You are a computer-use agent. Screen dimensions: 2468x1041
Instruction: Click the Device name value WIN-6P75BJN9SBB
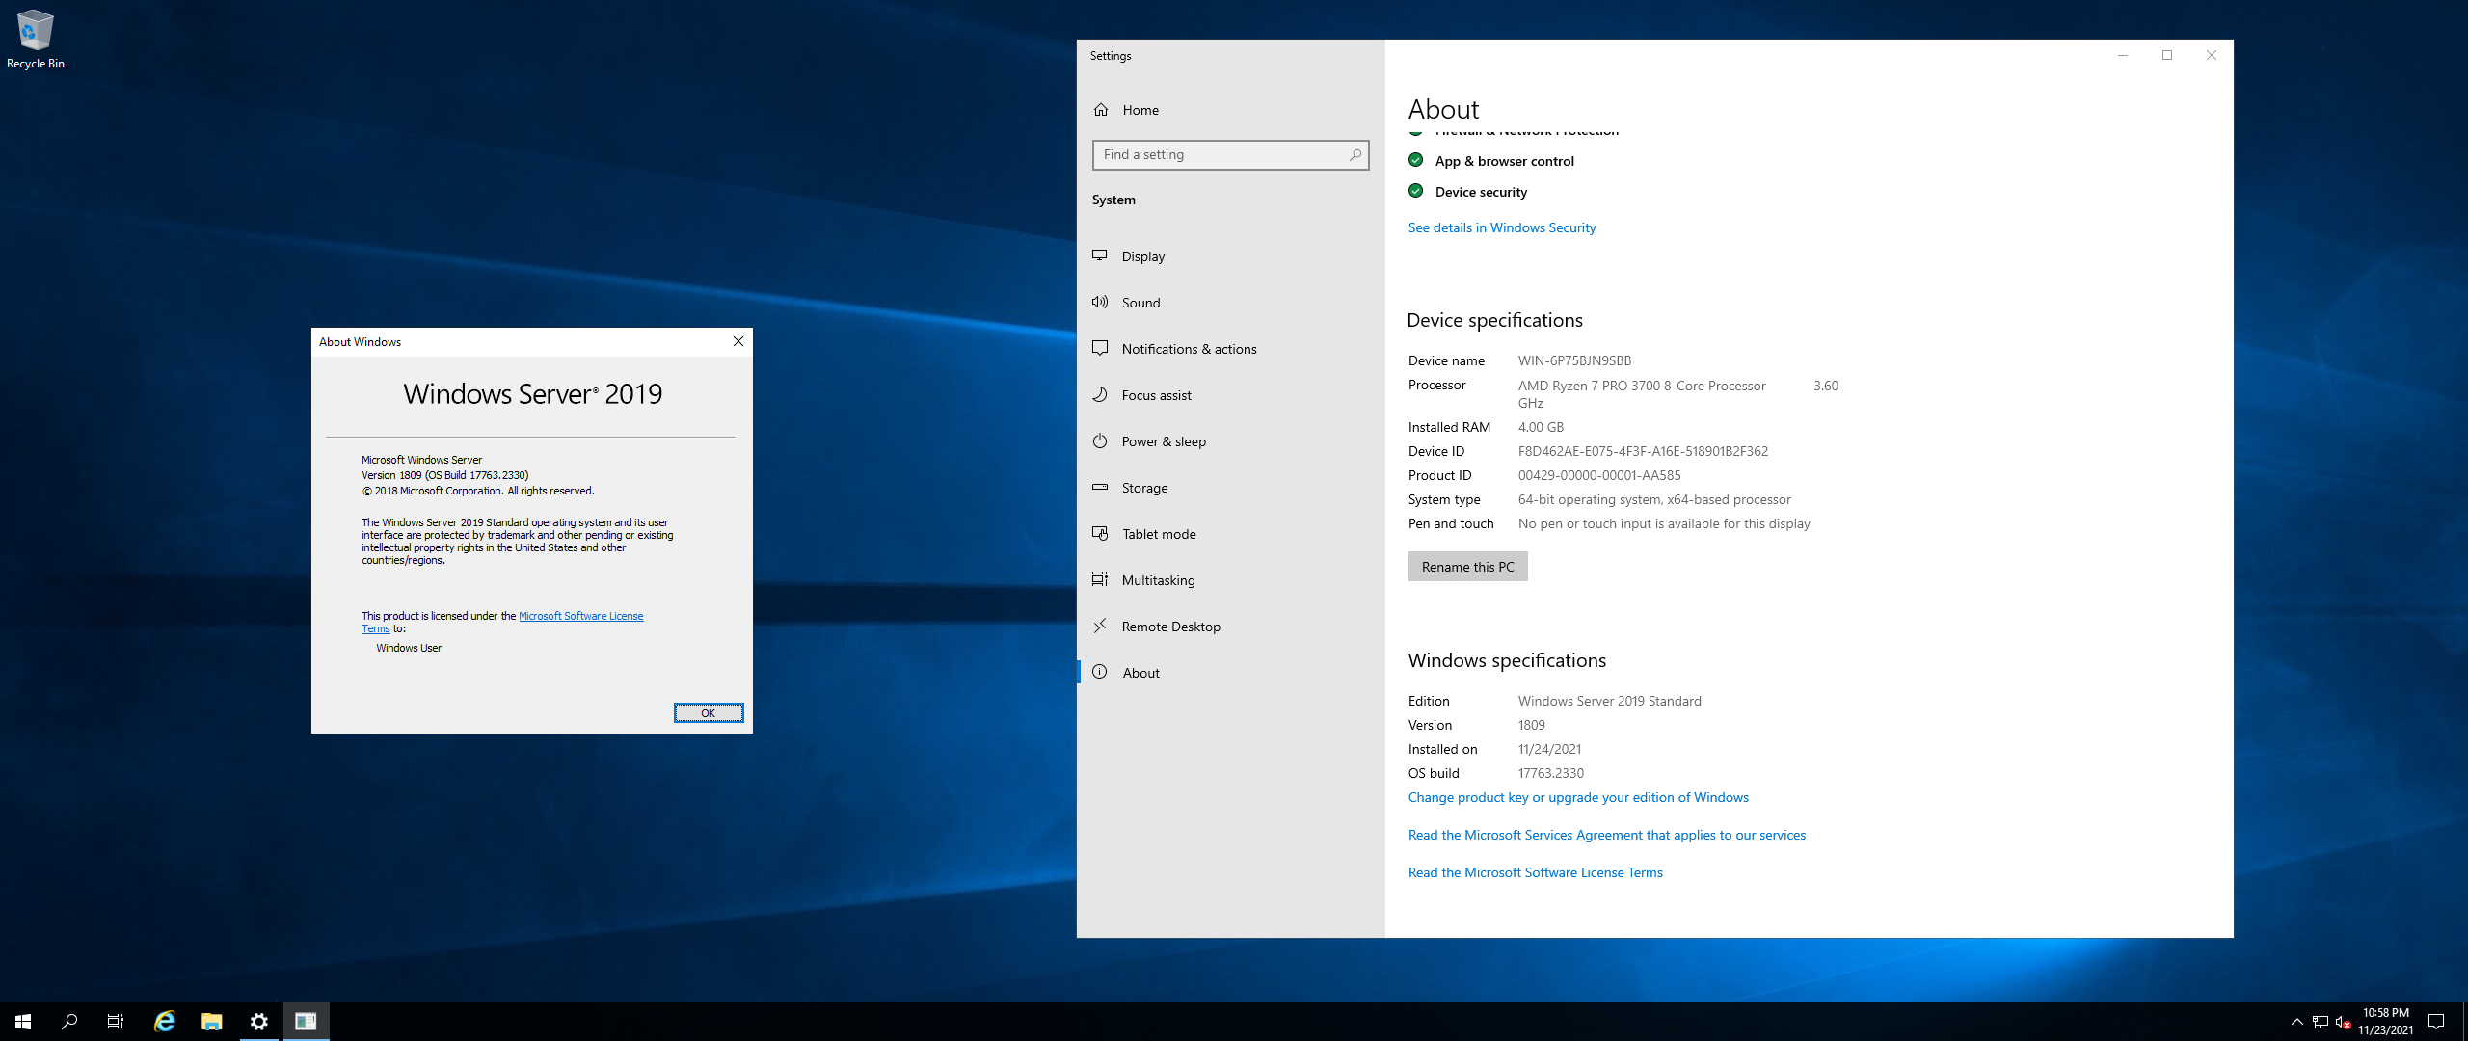point(1574,360)
